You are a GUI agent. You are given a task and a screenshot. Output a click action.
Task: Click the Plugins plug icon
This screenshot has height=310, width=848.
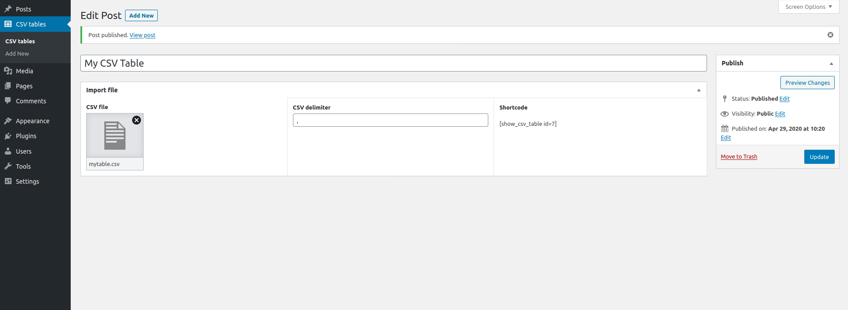point(8,136)
